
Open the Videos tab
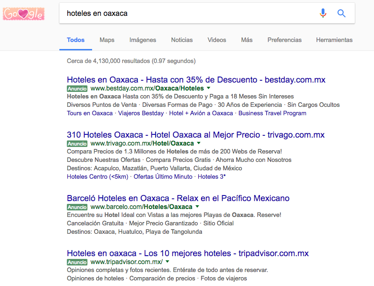216,40
